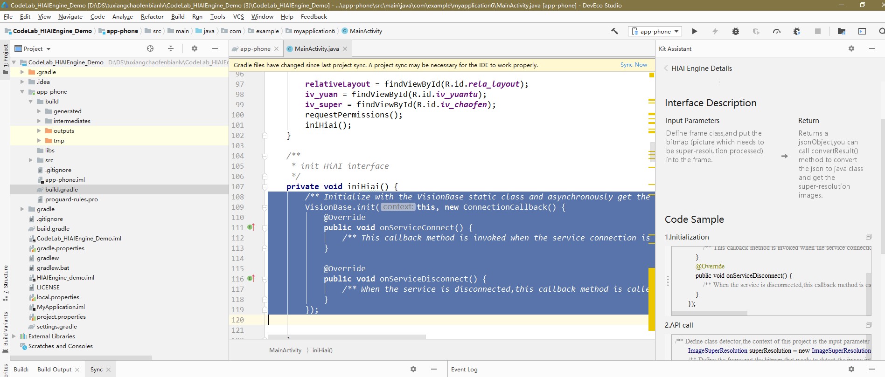Click iniHiai() in editor breadcrumb
885x377 pixels.
tap(322, 350)
